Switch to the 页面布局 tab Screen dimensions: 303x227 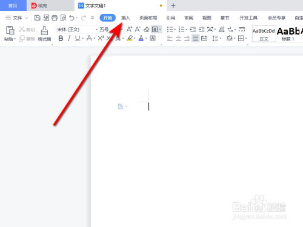148,18
